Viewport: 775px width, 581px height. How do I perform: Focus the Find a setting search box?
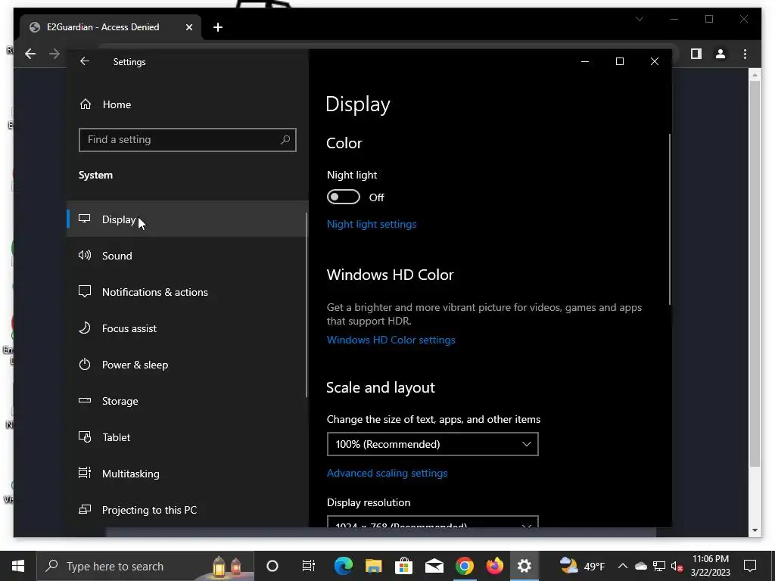(188, 140)
